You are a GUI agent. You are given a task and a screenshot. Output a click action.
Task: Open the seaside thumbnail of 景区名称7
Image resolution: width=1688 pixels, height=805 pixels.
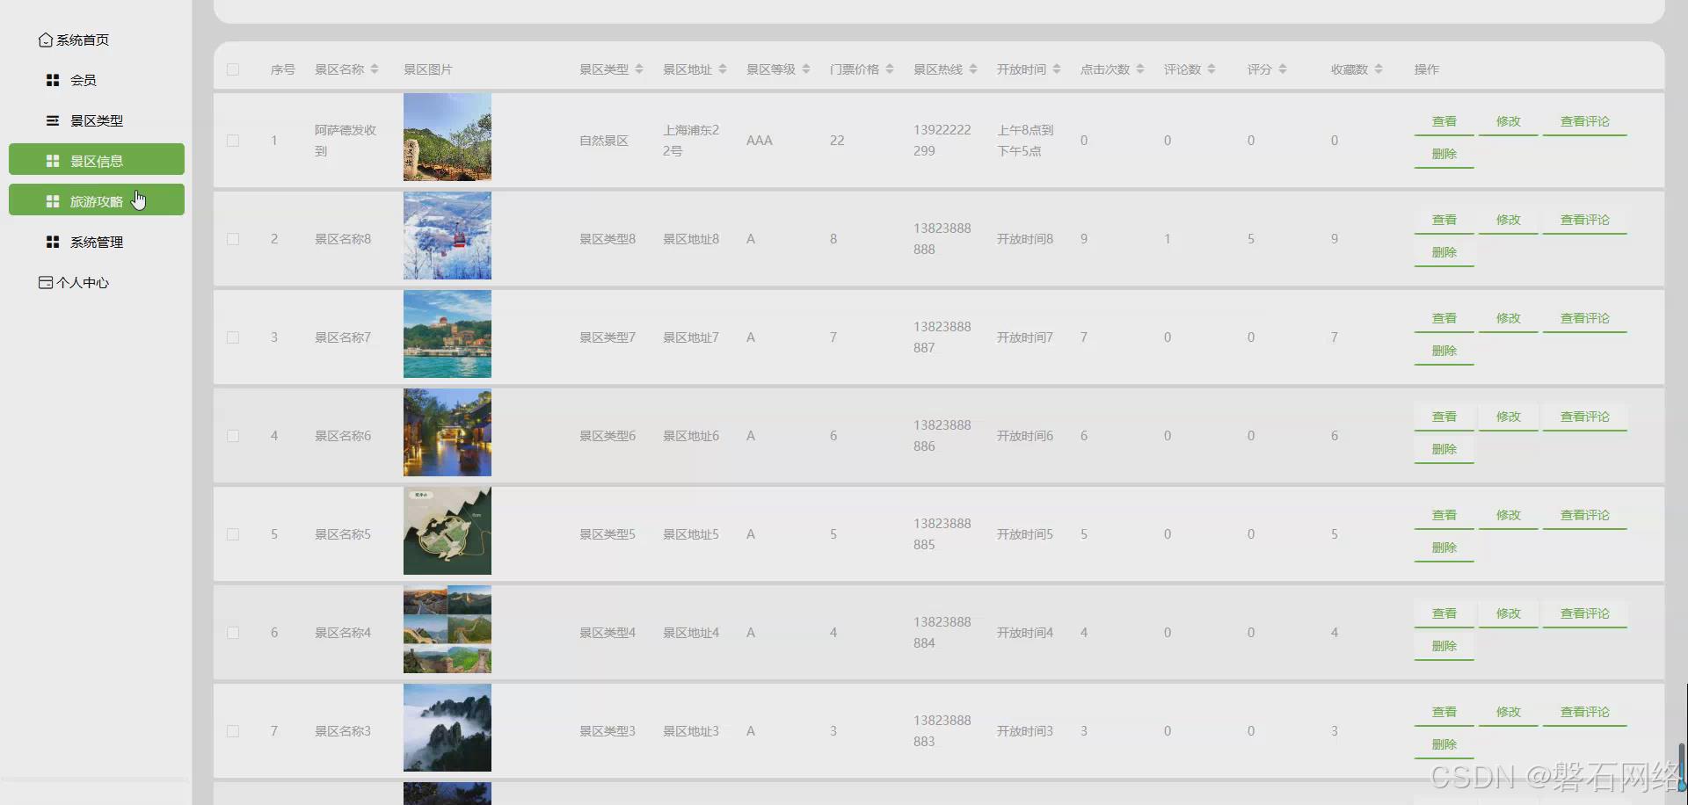447,334
